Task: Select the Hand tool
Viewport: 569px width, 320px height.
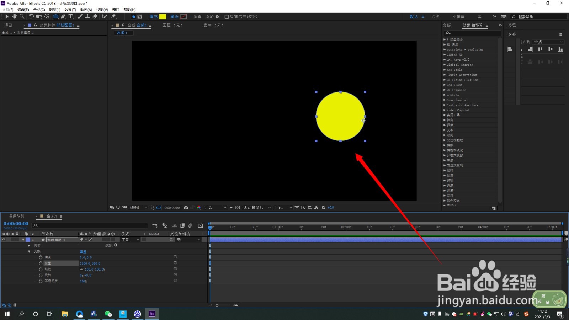Action: click(14, 16)
